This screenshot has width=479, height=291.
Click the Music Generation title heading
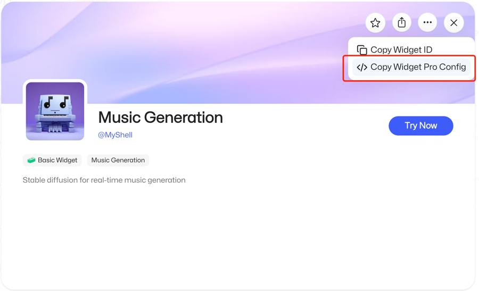coord(160,118)
